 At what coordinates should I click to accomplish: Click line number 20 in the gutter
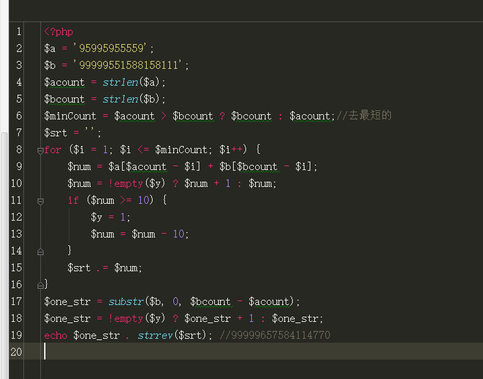coord(16,352)
